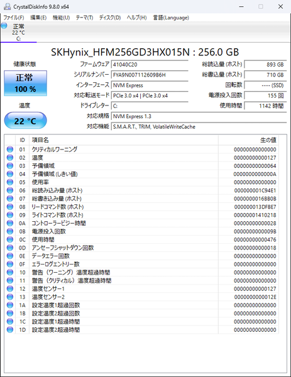Image resolution: width=291 pixels, height=377 pixels.
Task: Select raw value 0000000016BB0B
Action: (255, 199)
